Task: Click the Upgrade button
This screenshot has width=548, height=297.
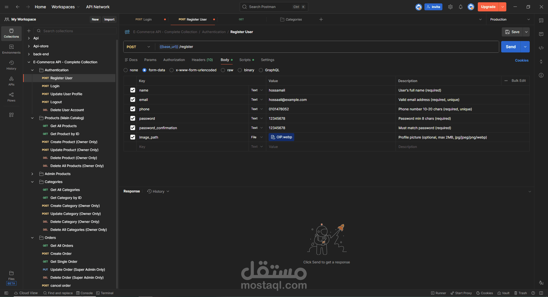Action: [x=488, y=7]
